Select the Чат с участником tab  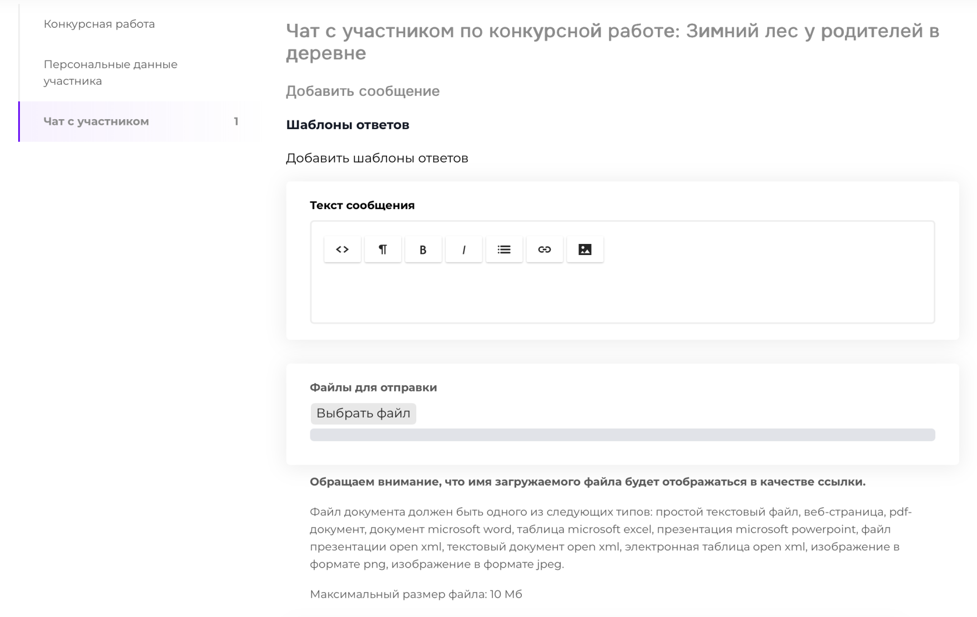click(96, 121)
